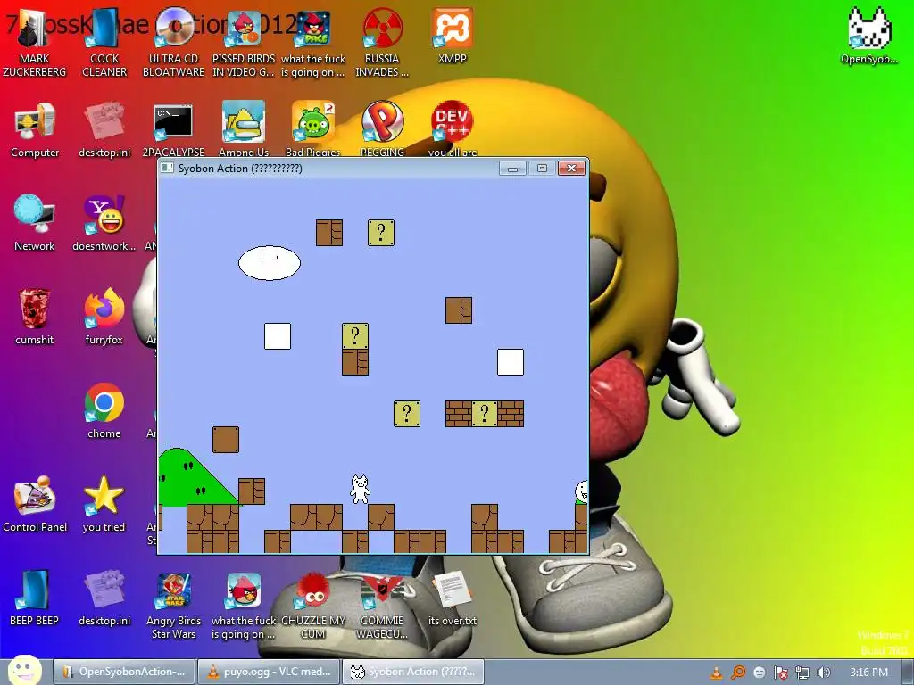This screenshot has height=685, width=914.
Task: Click the network tray icon
Action: pyautogui.click(x=802, y=673)
